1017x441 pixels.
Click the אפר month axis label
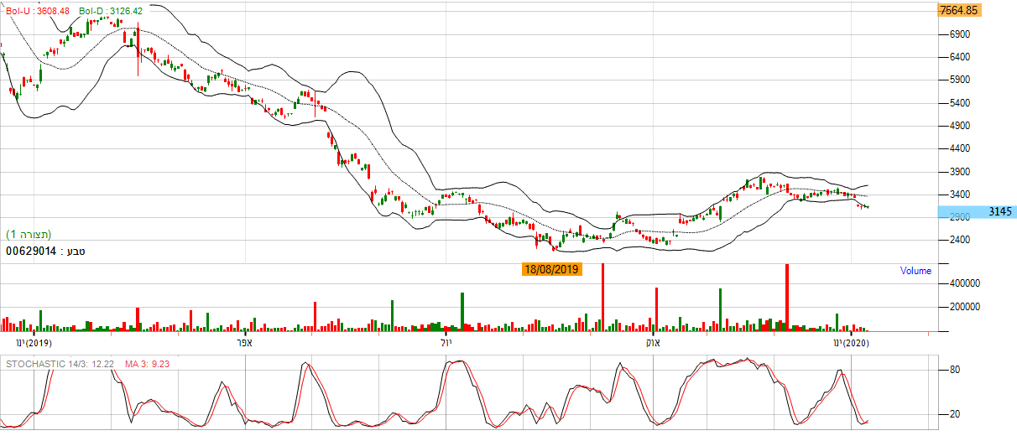tap(244, 344)
